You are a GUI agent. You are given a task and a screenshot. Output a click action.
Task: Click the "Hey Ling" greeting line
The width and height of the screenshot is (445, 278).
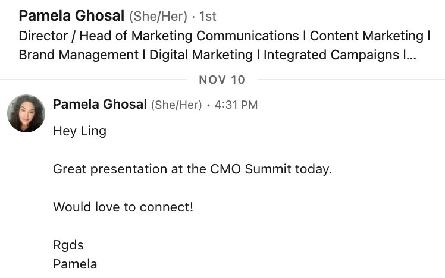coord(80,131)
